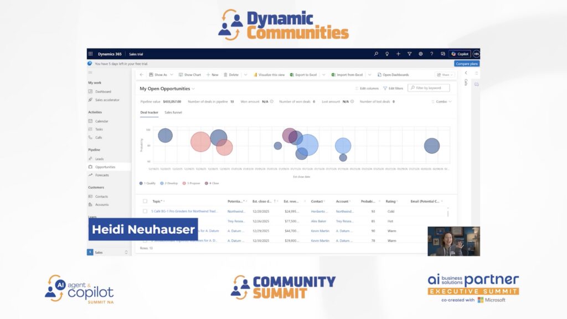This screenshot has width=567, height=319.
Task: Tick the select-all checkbox in grid header
Action: (145, 201)
